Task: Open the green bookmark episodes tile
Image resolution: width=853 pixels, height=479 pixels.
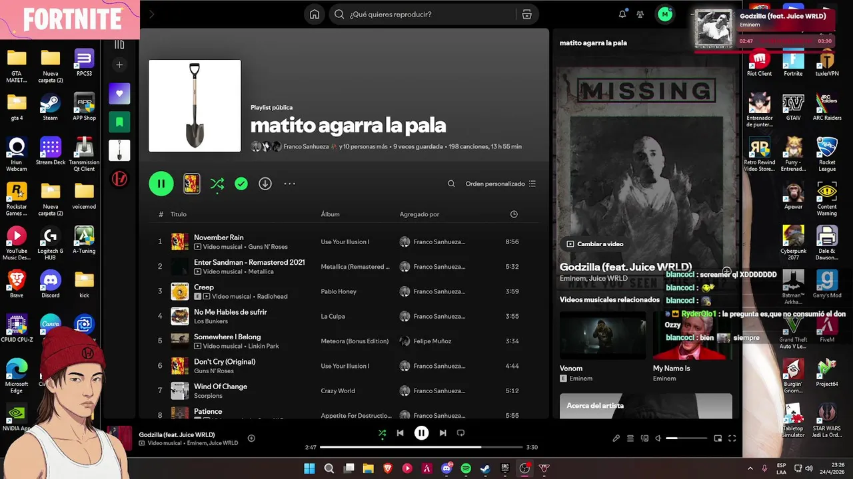Action: point(119,122)
